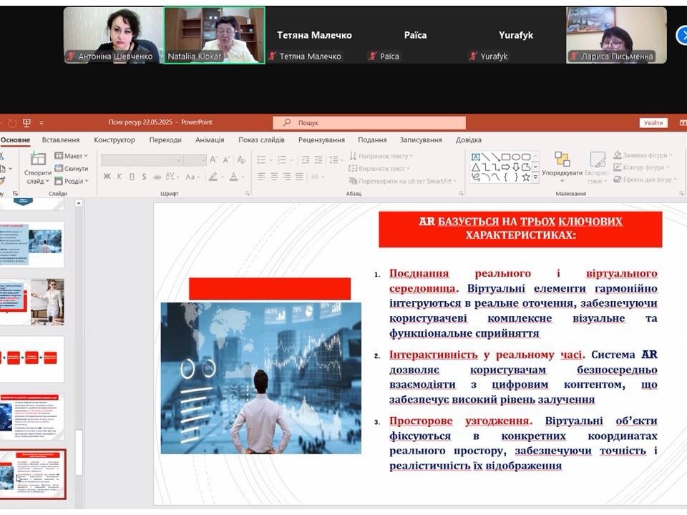Increase list indent level icon
The width and height of the screenshot is (687, 515).
click(x=318, y=160)
